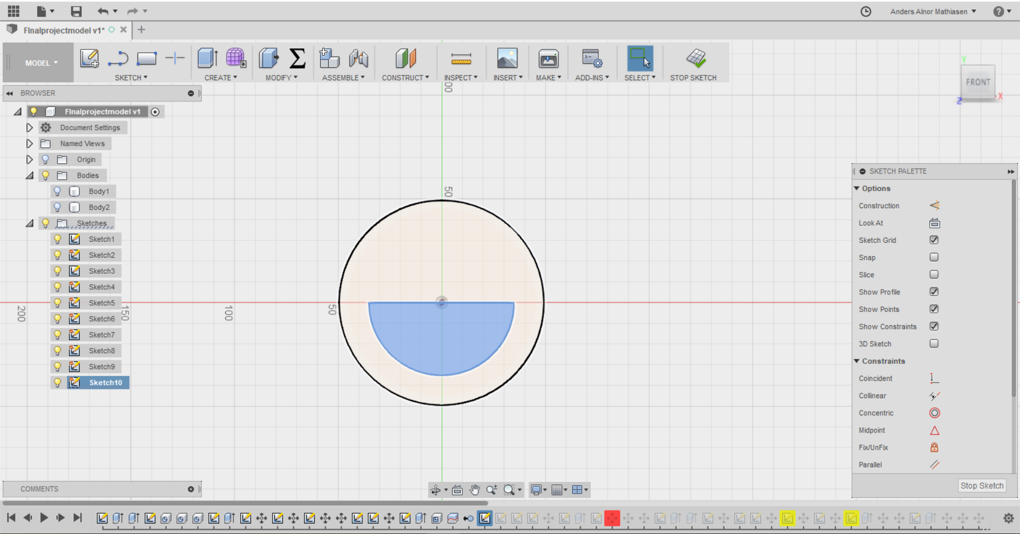1020x534 pixels.
Task: Uncheck the Sketch Grid checkbox
Action: (934, 240)
